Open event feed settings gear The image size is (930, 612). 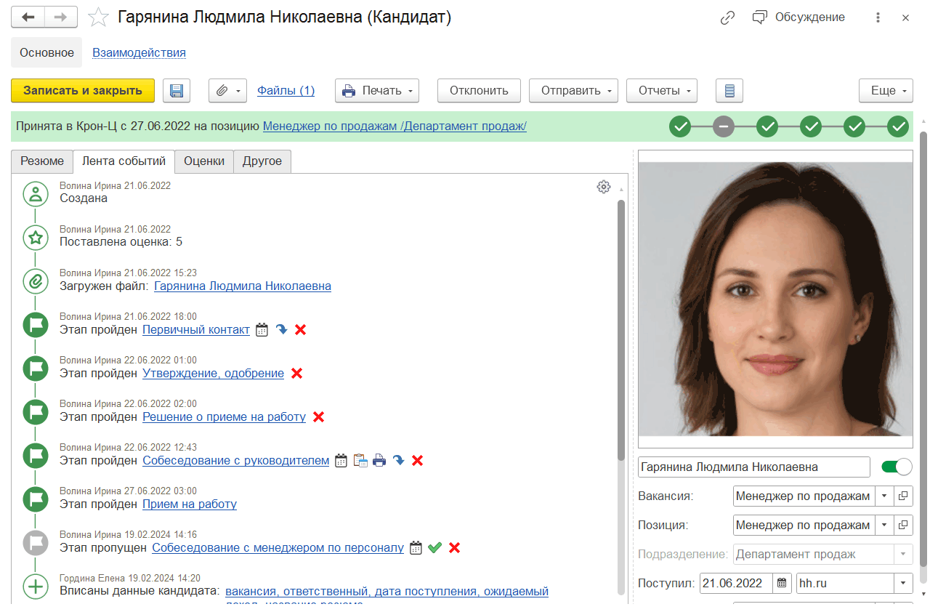[603, 187]
